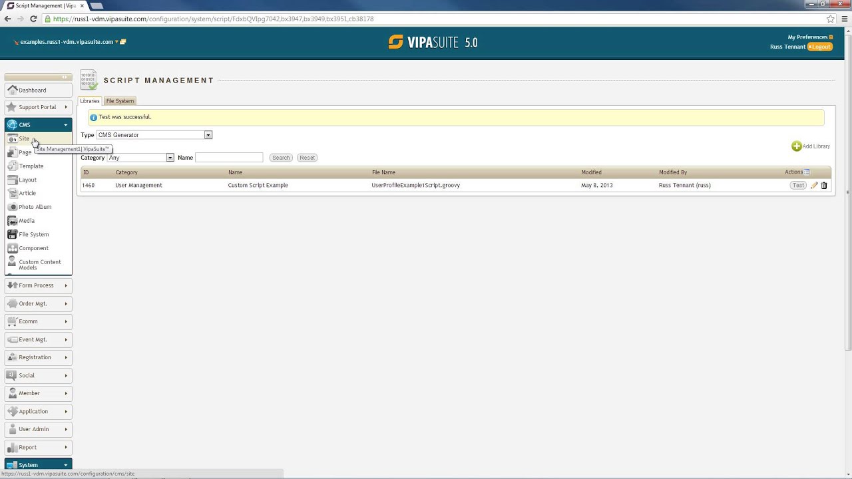852x479 pixels.
Task: Bookmark this page with the star icon
Action: coord(830,19)
